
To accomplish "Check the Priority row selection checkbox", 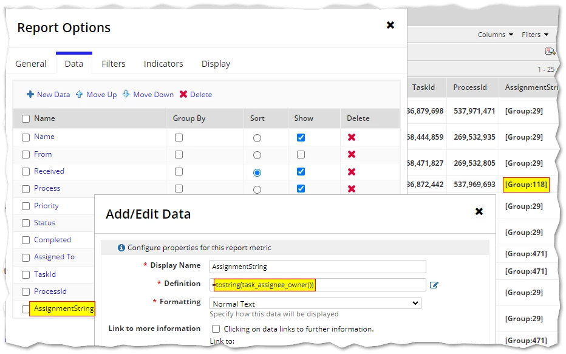I will 26,206.
